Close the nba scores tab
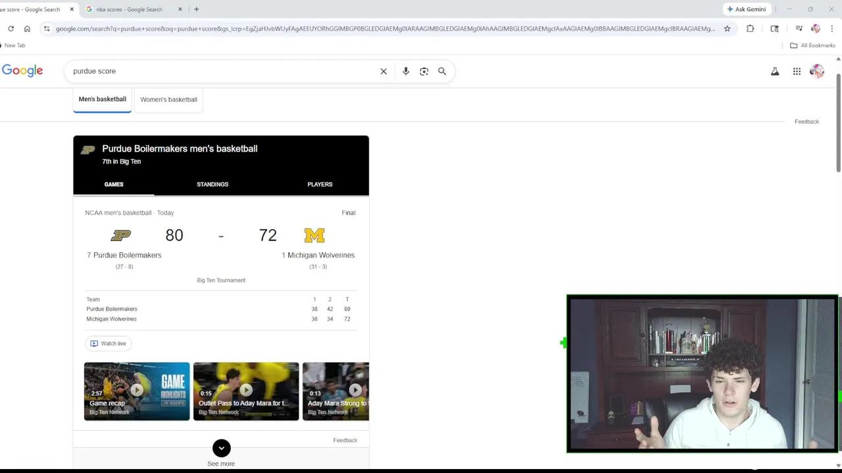 point(180,9)
